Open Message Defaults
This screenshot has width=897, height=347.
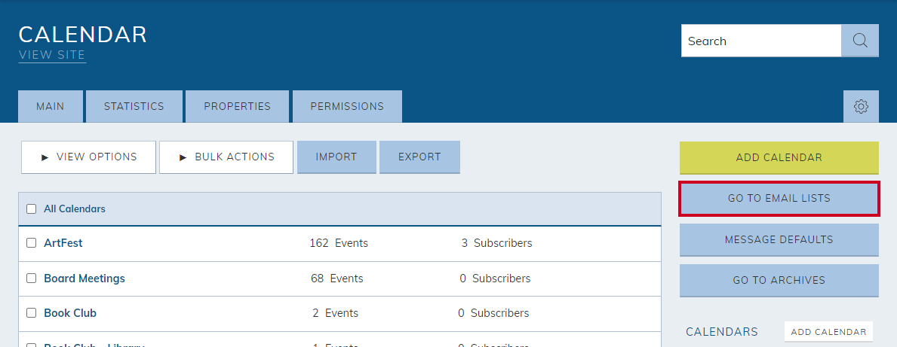[779, 239]
